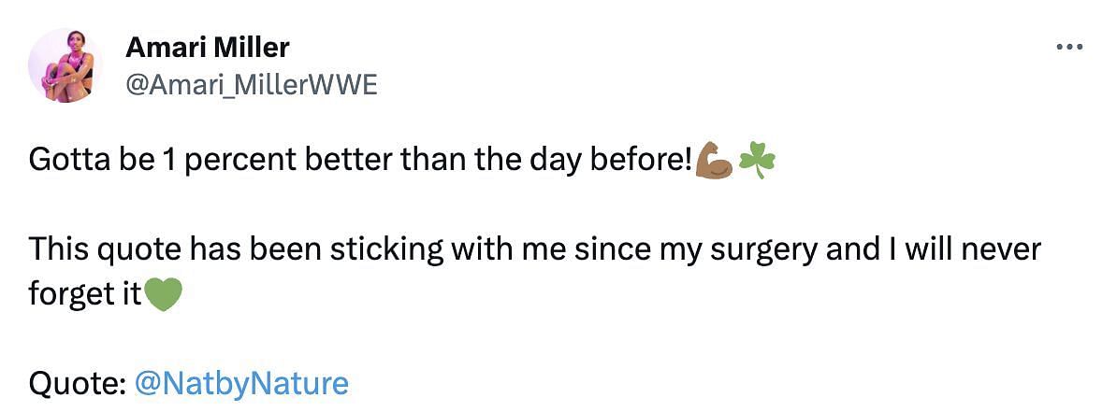Click the word "never" in the tweet
Viewport: 1117px width, 412px height.
pyautogui.click(x=999, y=249)
